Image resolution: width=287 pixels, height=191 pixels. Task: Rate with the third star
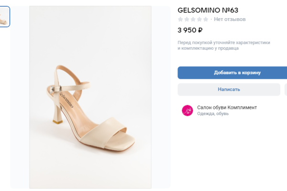pyautogui.click(x=193, y=20)
